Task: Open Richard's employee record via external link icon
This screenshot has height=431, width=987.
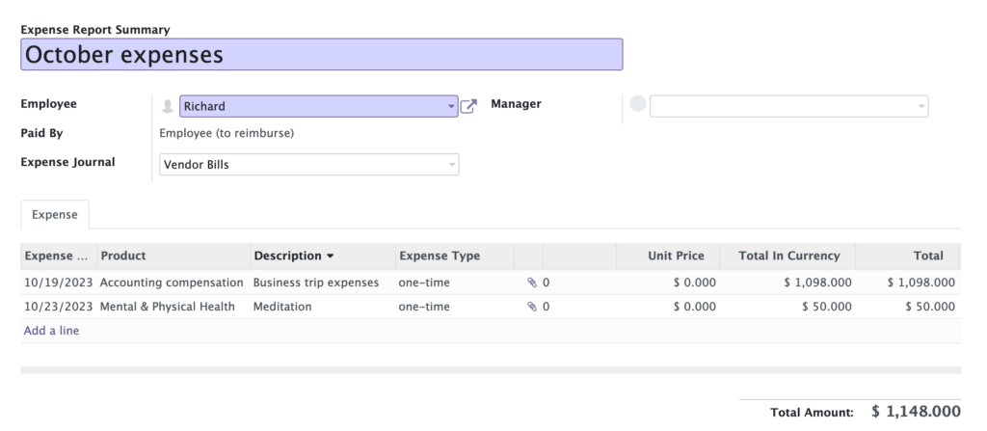Action: 468,106
